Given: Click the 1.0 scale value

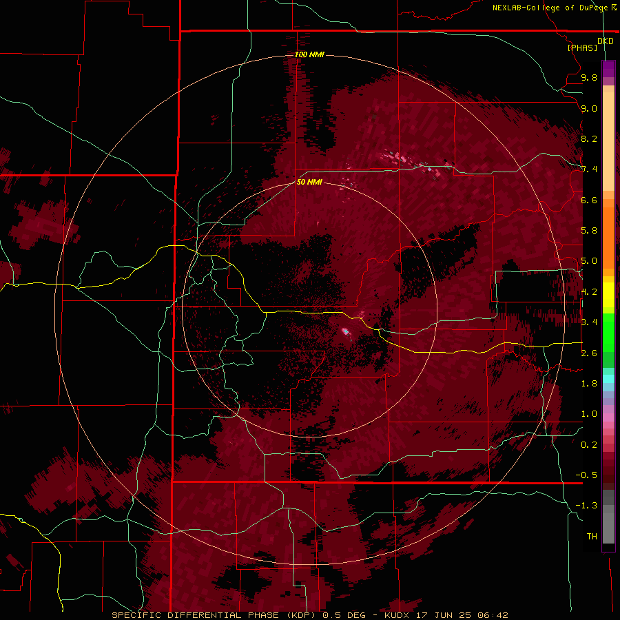Looking at the screenshot, I should coord(589,414).
